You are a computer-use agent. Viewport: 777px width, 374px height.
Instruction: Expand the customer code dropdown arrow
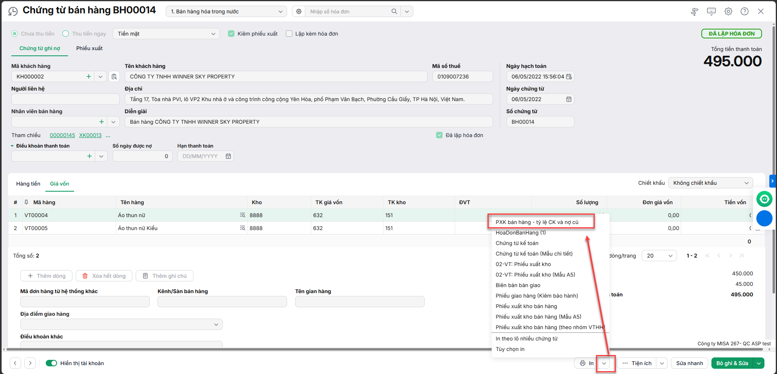coord(100,76)
